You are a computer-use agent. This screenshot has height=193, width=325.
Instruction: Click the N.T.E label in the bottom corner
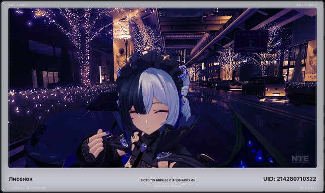(x=309, y=188)
